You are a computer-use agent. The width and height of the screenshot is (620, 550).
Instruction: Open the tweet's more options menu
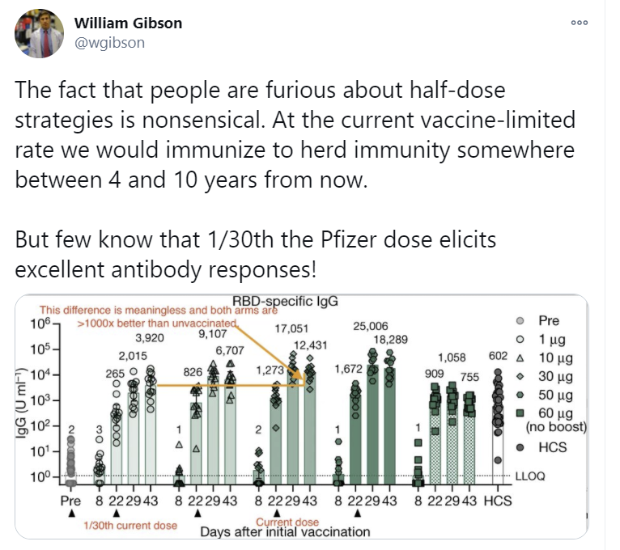tap(579, 23)
